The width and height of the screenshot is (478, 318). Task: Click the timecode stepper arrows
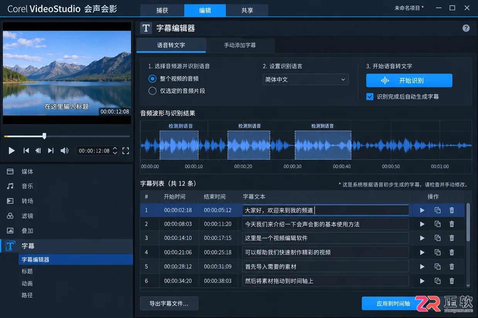[115, 151]
